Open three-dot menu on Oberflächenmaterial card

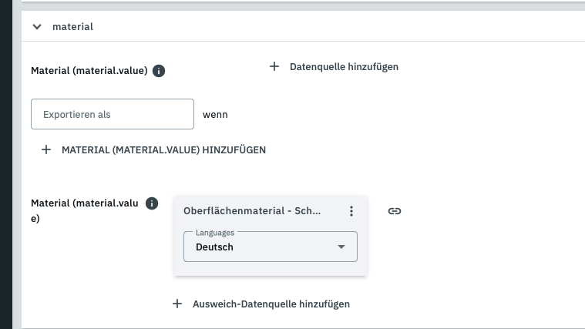(351, 211)
